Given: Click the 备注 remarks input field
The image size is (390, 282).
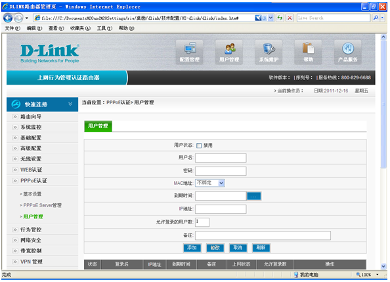Looking at the screenshot, I should [x=263, y=235].
